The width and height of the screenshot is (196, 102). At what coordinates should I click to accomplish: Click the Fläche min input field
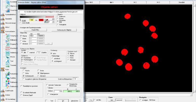pyautogui.click(x=33, y=36)
